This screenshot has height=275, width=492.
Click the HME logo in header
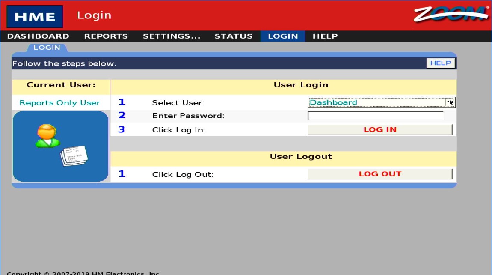point(35,17)
